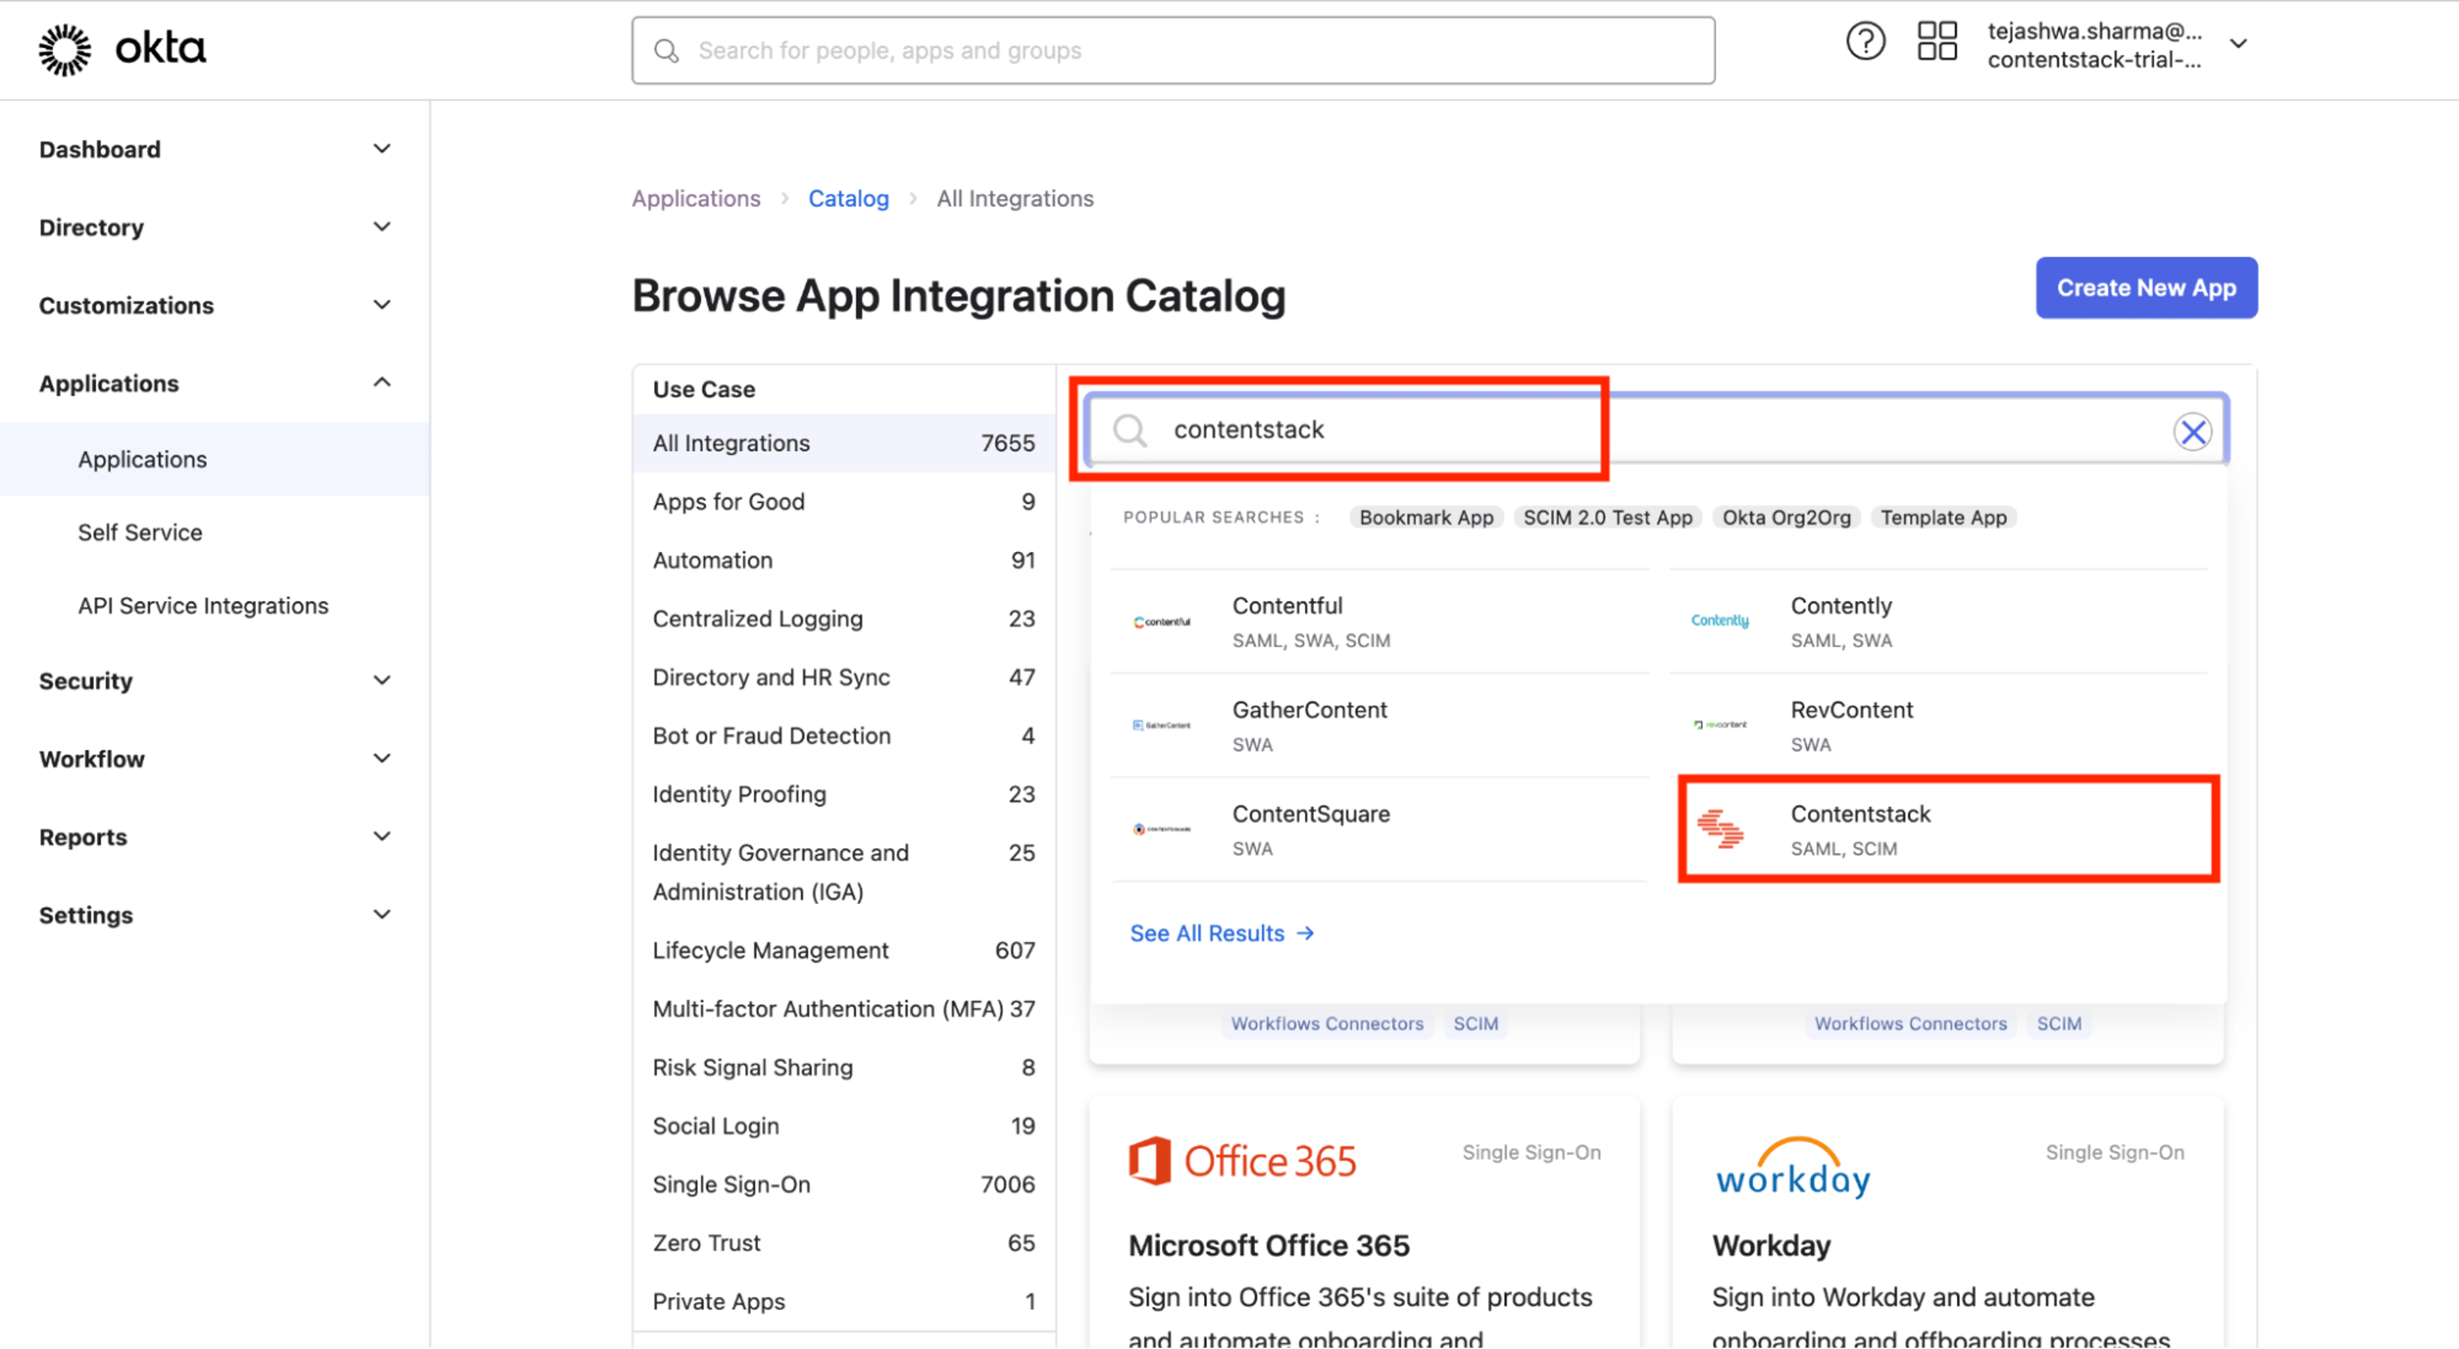
Task: Filter by Directory and HR Sync
Action: coord(843,677)
